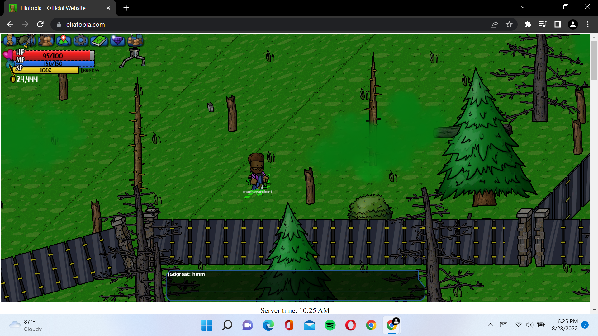Open Chrome three-dot menu
The width and height of the screenshot is (598, 336).
pyautogui.click(x=588, y=24)
